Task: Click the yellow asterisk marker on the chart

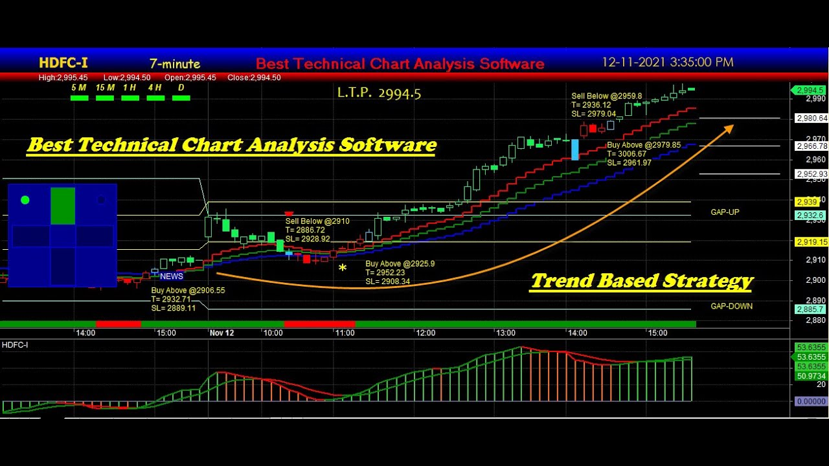Action: [x=343, y=267]
